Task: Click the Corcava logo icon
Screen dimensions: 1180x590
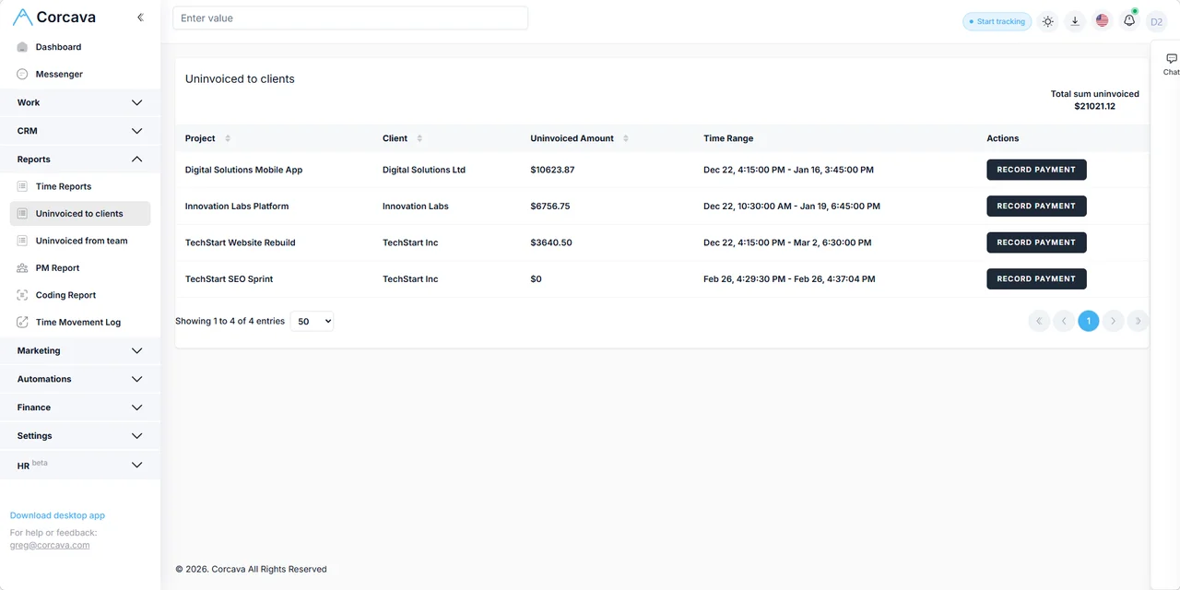Action: [x=22, y=18]
